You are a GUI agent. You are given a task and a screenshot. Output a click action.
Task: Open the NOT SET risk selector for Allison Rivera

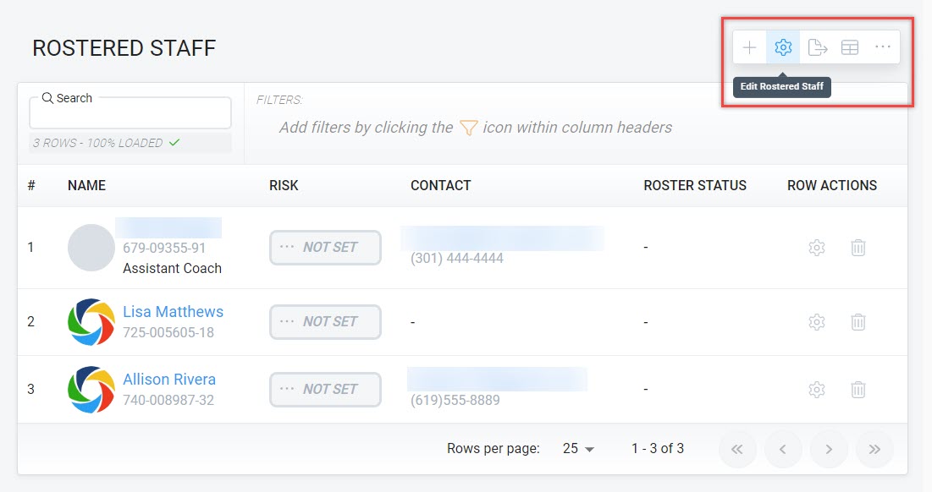click(325, 389)
